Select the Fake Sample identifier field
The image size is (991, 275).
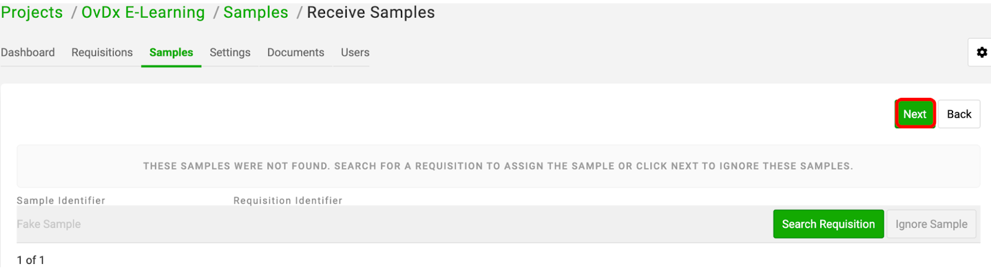point(49,224)
